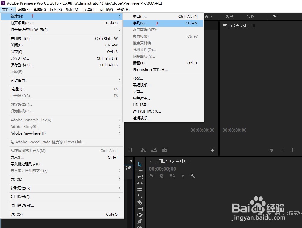302x228 pixels.
Task: Click Export Frame camera icon
Action: click(x=165, y=150)
